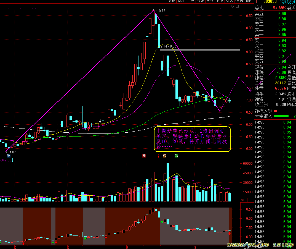Click the 财 finance info marker
Screen dimensions: 296x249
[x=9, y=156]
